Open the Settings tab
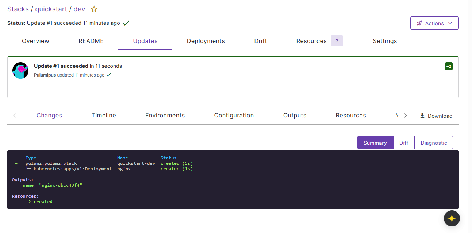The height and width of the screenshot is (233, 472). (x=385, y=41)
